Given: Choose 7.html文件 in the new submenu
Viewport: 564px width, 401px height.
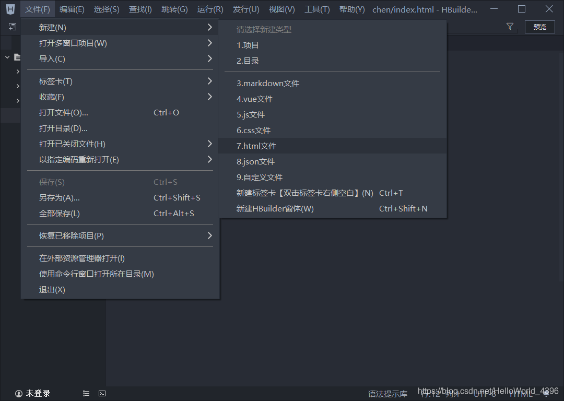Looking at the screenshot, I should point(332,146).
